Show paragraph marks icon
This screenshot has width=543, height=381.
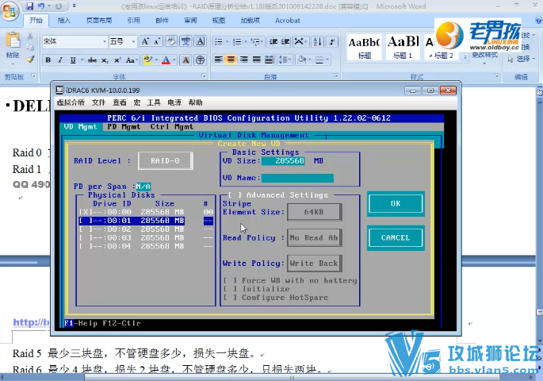point(332,42)
